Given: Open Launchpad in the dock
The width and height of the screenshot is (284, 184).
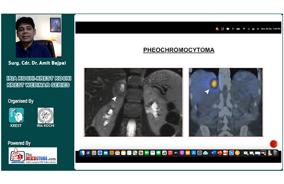Looking at the screenshot, I should click(94, 153).
